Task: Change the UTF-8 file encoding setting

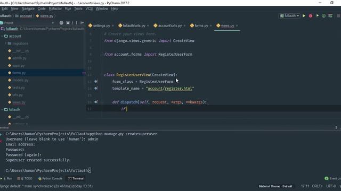Action: click(x=331, y=186)
